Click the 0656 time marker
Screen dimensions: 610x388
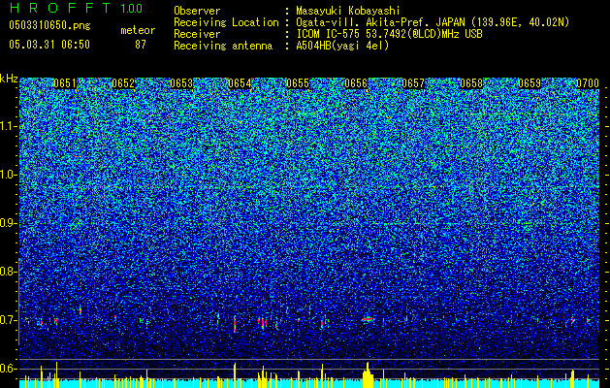coord(356,83)
